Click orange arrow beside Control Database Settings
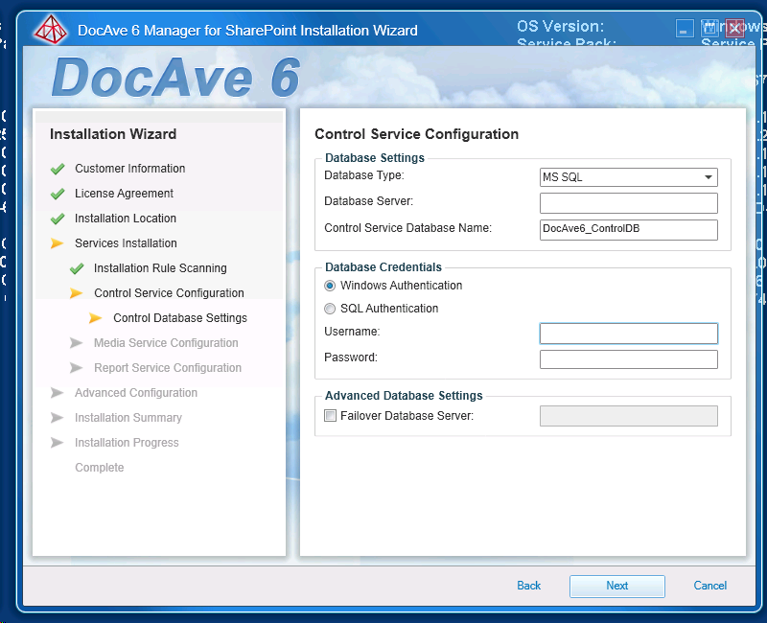767x623 pixels. pyautogui.click(x=96, y=318)
